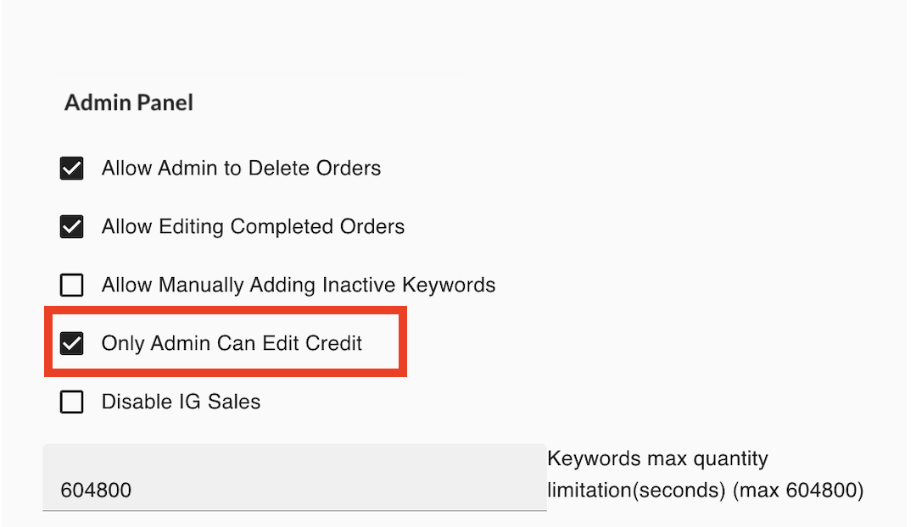Click the Only Admin Can Edit Credit label
Viewport: 916px width, 527px height.
point(232,343)
